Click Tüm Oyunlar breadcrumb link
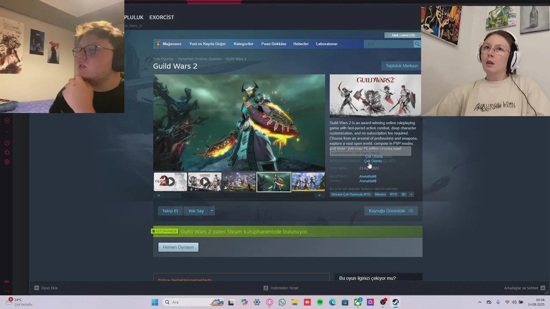The height and width of the screenshot is (309, 550). 163,59
